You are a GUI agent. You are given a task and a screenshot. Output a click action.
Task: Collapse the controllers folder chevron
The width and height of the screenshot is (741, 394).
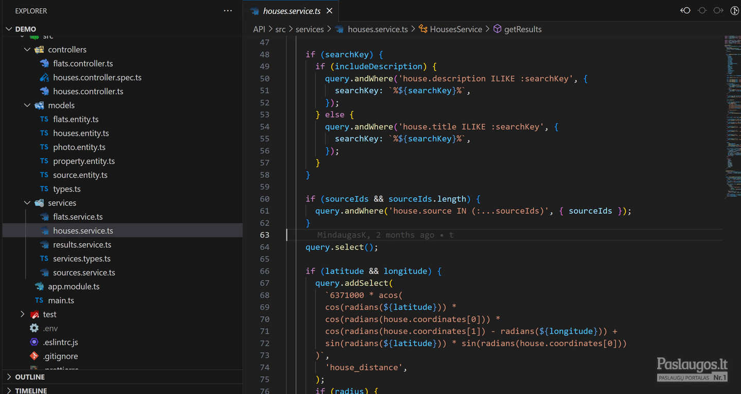tap(27, 49)
